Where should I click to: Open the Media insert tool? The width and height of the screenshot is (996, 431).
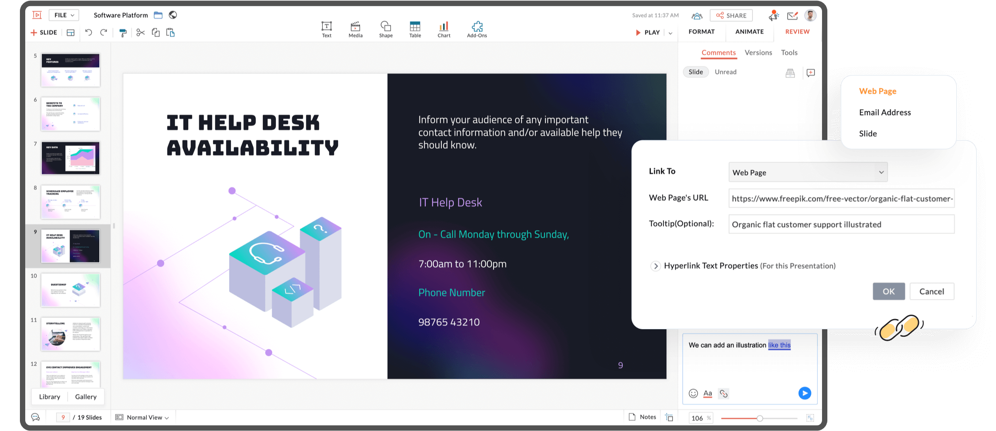click(355, 29)
